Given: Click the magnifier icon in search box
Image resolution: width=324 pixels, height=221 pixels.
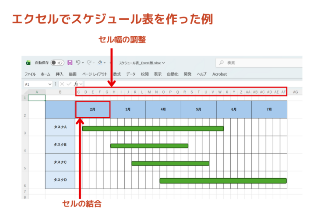Looking at the screenshot, I should 222,63.
